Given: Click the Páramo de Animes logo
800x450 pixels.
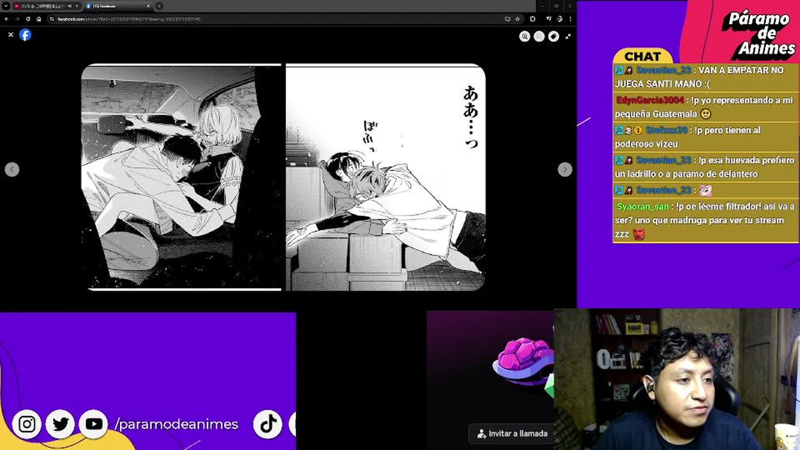Looking at the screenshot, I should (x=759, y=33).
